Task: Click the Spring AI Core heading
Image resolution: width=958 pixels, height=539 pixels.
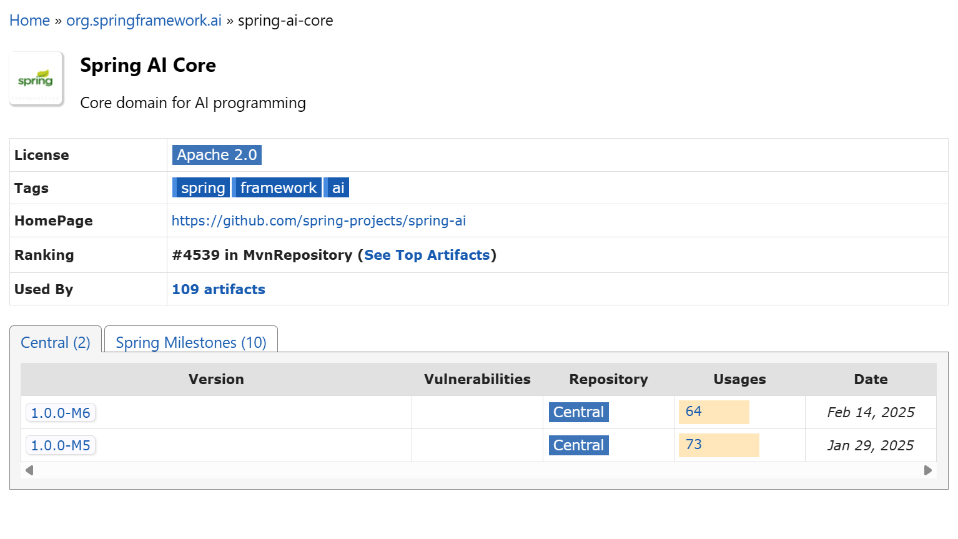Action: point(148,66)
